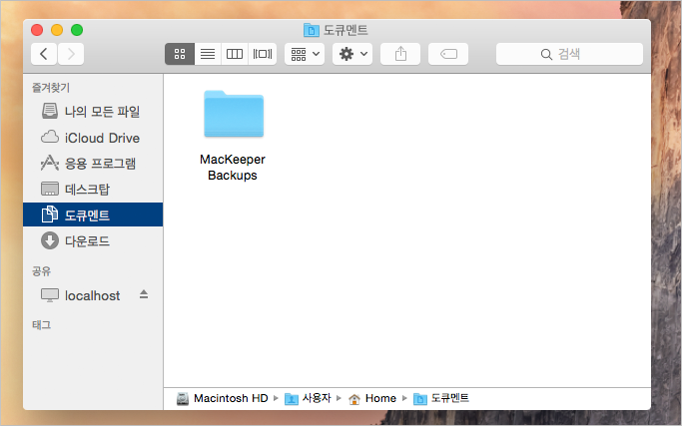Click the 공유 sidebar heading
The width and height of the screenshot is (682, 426).
click(41, 271)
